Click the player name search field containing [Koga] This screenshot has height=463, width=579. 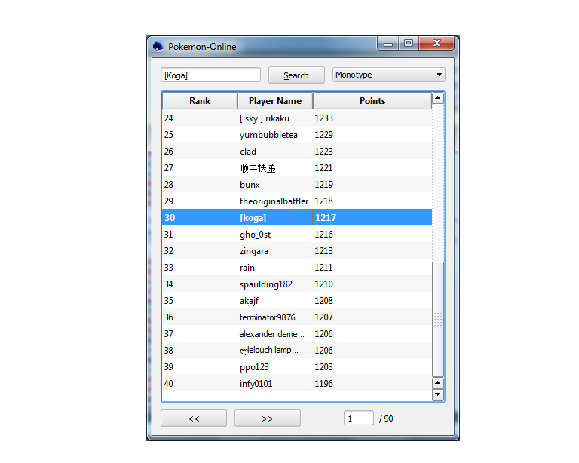(210, 75)
